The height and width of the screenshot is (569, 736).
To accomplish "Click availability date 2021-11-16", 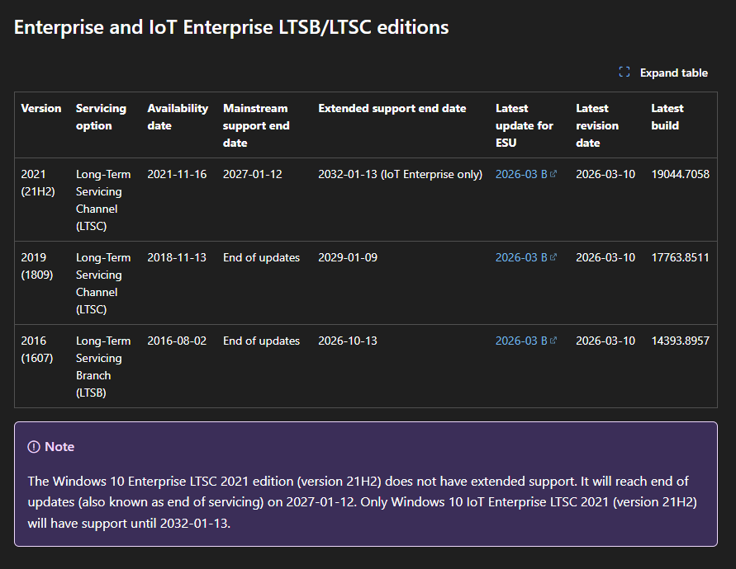I will (177, 174).
